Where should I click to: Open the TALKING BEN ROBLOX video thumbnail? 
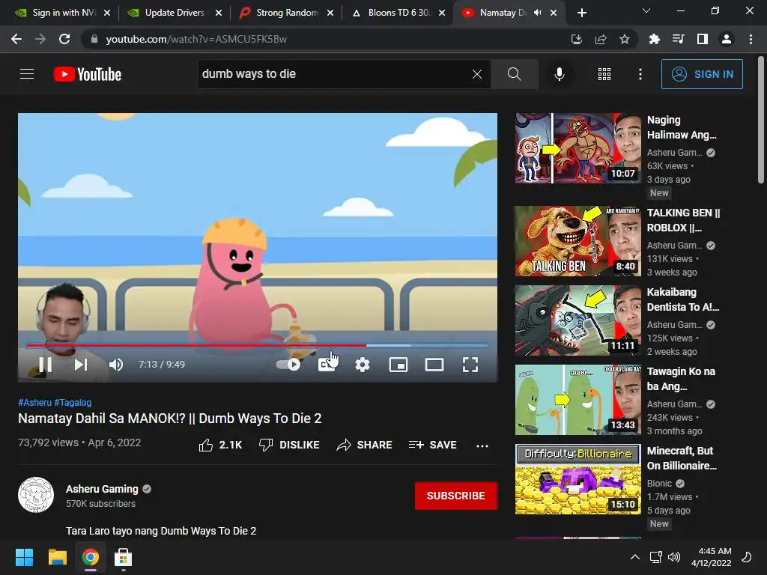pyautogui.click(x=577, y=241)
